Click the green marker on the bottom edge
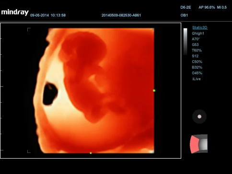The image size is (232, 174). coord(91,153)
